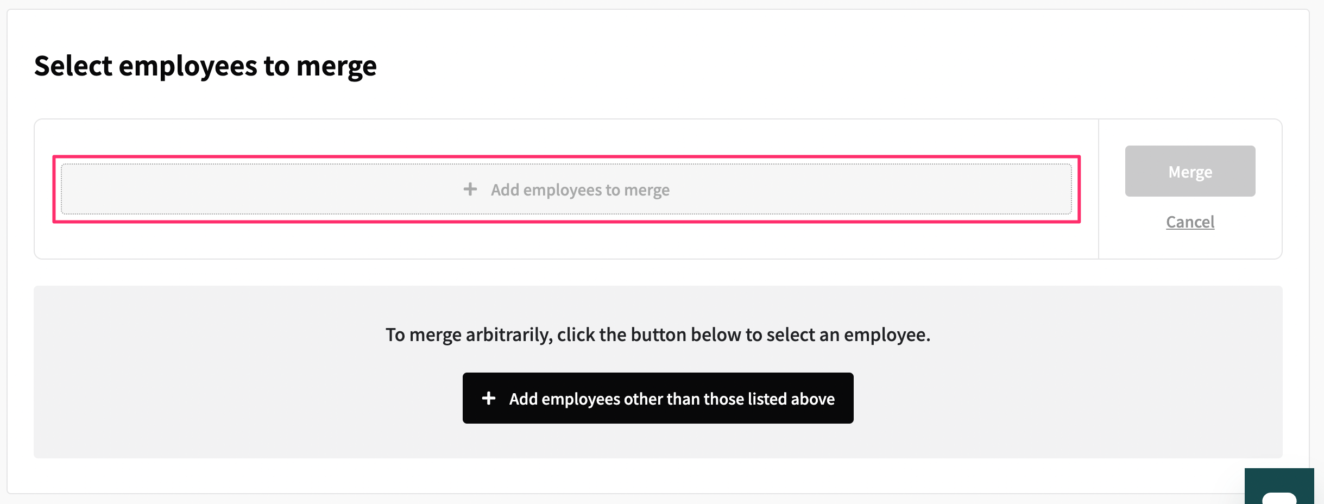Screen dimensions: 1324x504
Task: Click the white speech bubble icon
Action: [x=1279, y=498]
